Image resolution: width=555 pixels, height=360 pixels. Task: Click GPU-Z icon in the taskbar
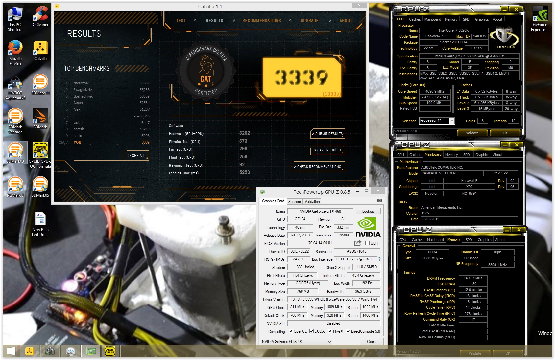(x=91, y=351)
